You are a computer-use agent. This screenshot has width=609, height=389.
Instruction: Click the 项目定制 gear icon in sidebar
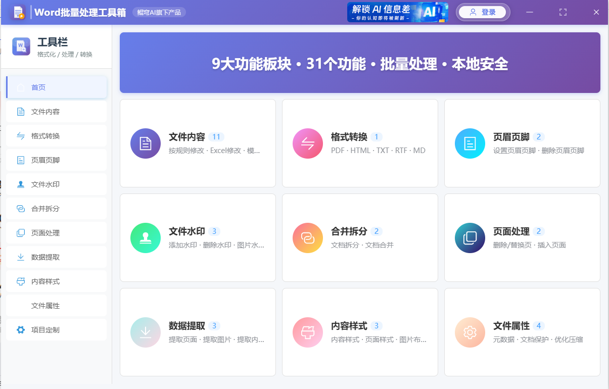coord(21,329)
